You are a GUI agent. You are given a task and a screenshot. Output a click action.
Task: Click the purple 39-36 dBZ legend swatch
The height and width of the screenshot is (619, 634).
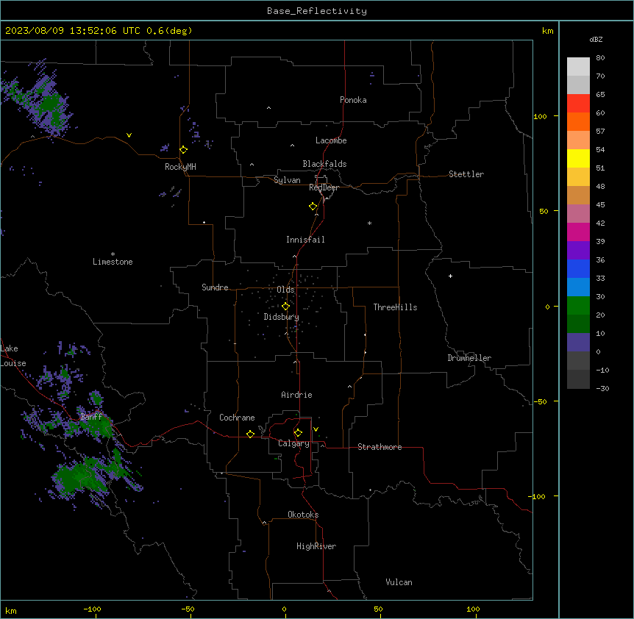578,251
